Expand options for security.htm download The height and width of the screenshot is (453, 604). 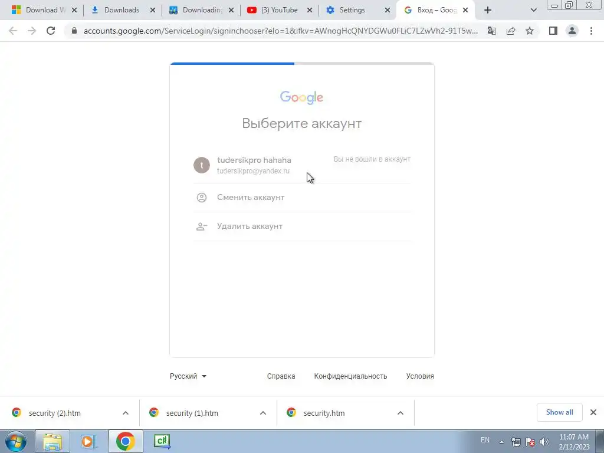[x=401, y=413]
